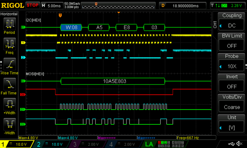247x148 pixels.
Task: Click the trigger edge slope icon
Action: (218, 6)
